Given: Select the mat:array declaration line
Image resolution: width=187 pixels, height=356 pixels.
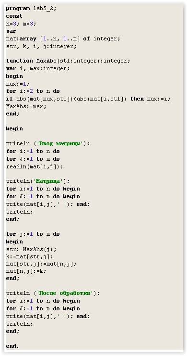Looking at the screenshot, I should pos(63,39).
